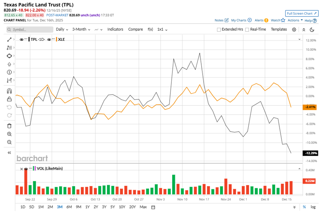Collapse the drawing toolbar with double arrow

[9, 153]
